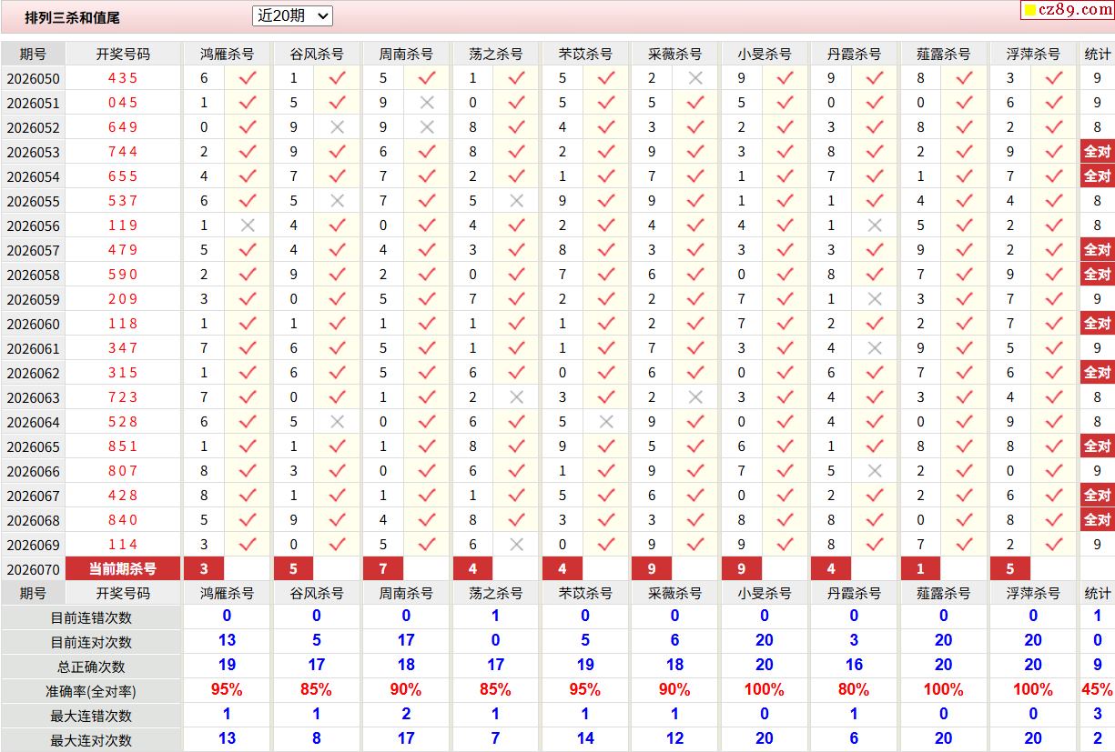1115x752 pixels.
Task: Click the check mark for 芣苡 in row 2026067
Action: point(606,496)
